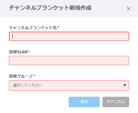
Task: Click the 追加 button
Action: 84,102
